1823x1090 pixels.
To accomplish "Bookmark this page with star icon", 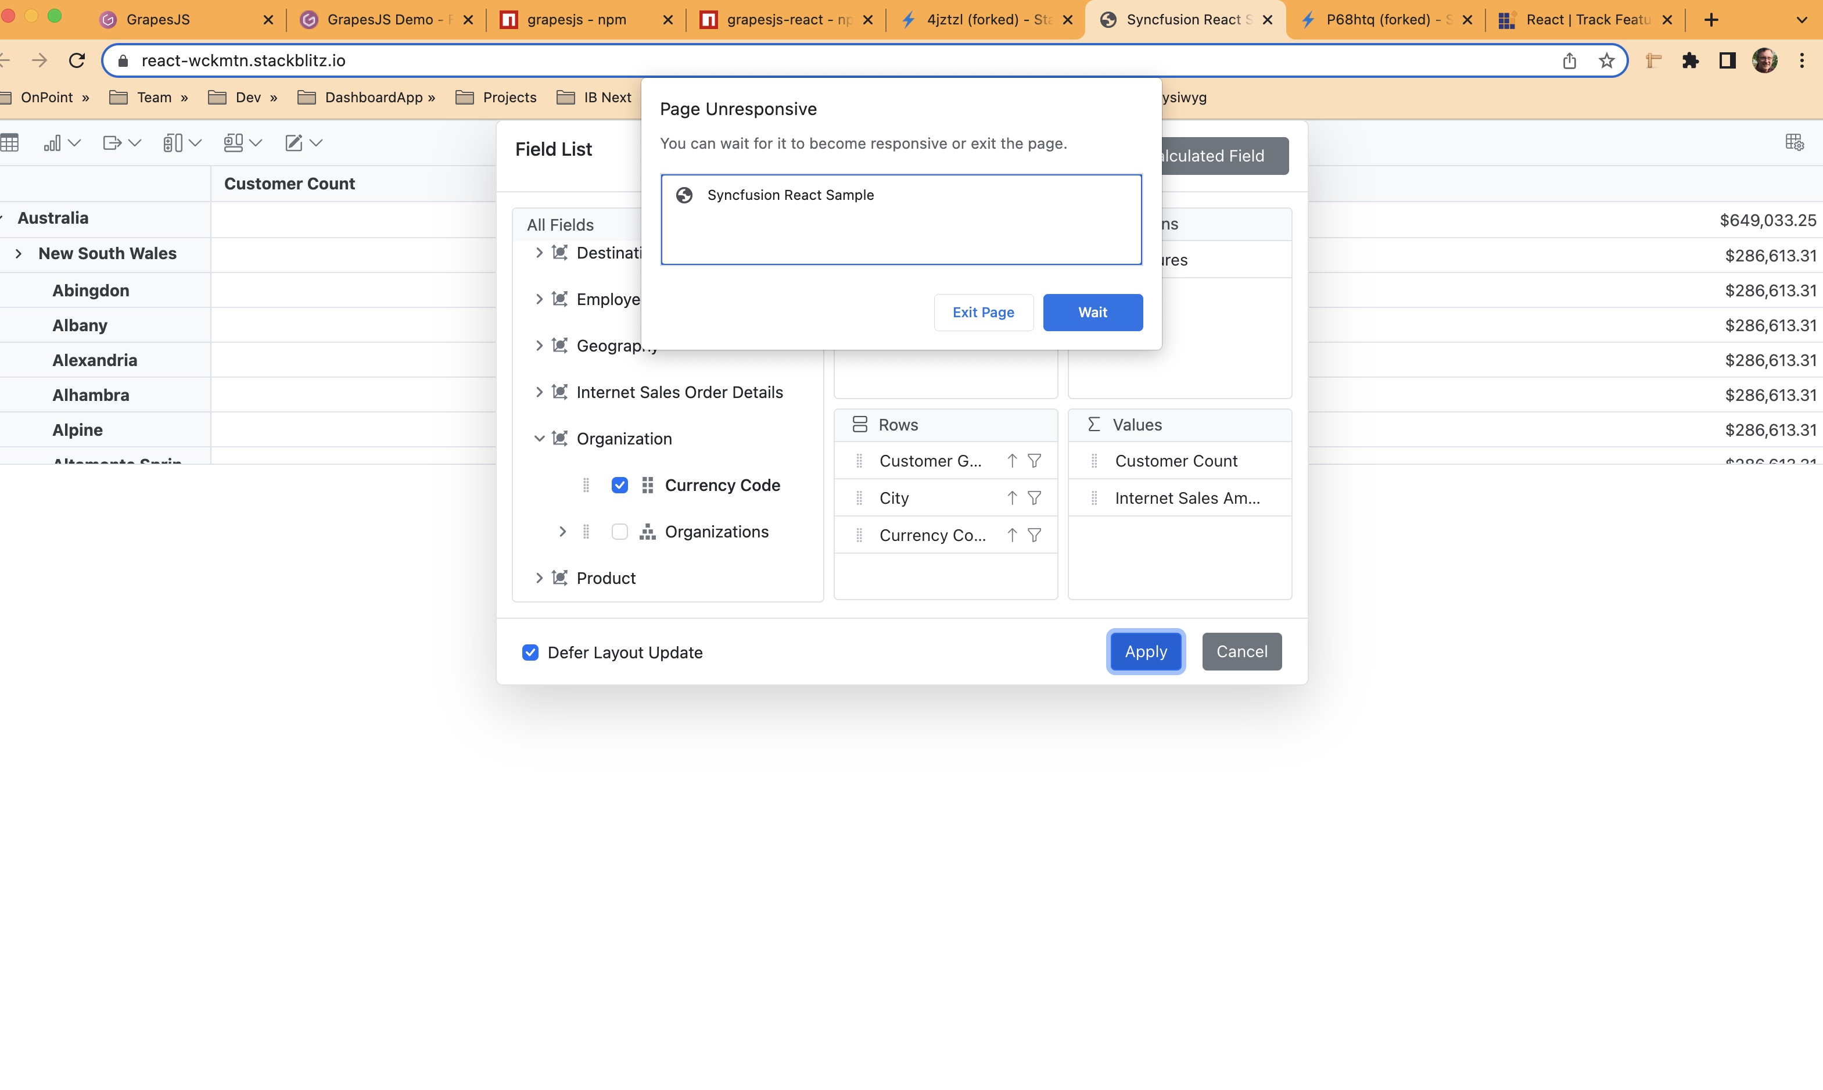I will pos(1606,60).
